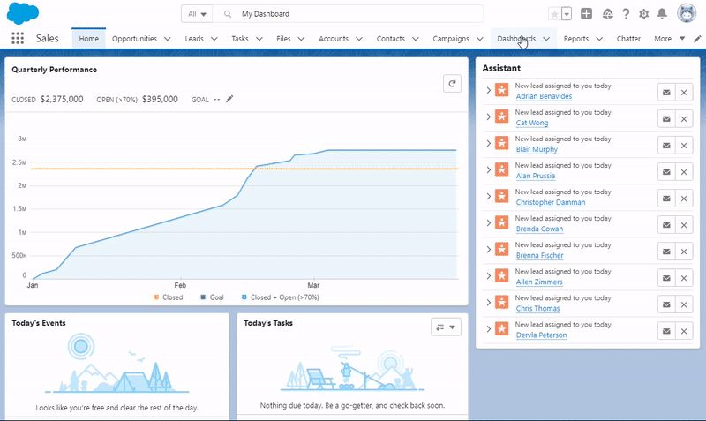The image size is (706, 421).
Task: Click the lead icon beside Cat Wong
Action: 501,117
